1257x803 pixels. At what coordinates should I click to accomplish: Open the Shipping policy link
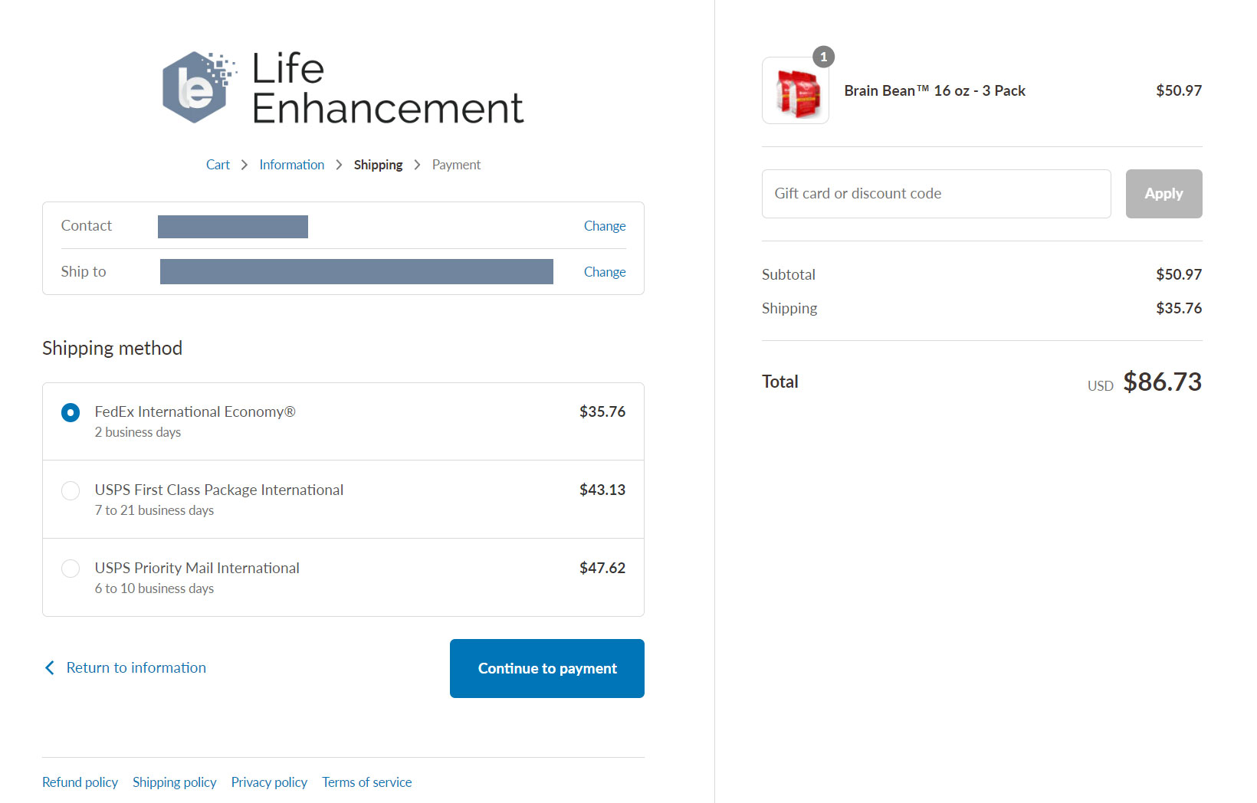click(x=174, y=782)
